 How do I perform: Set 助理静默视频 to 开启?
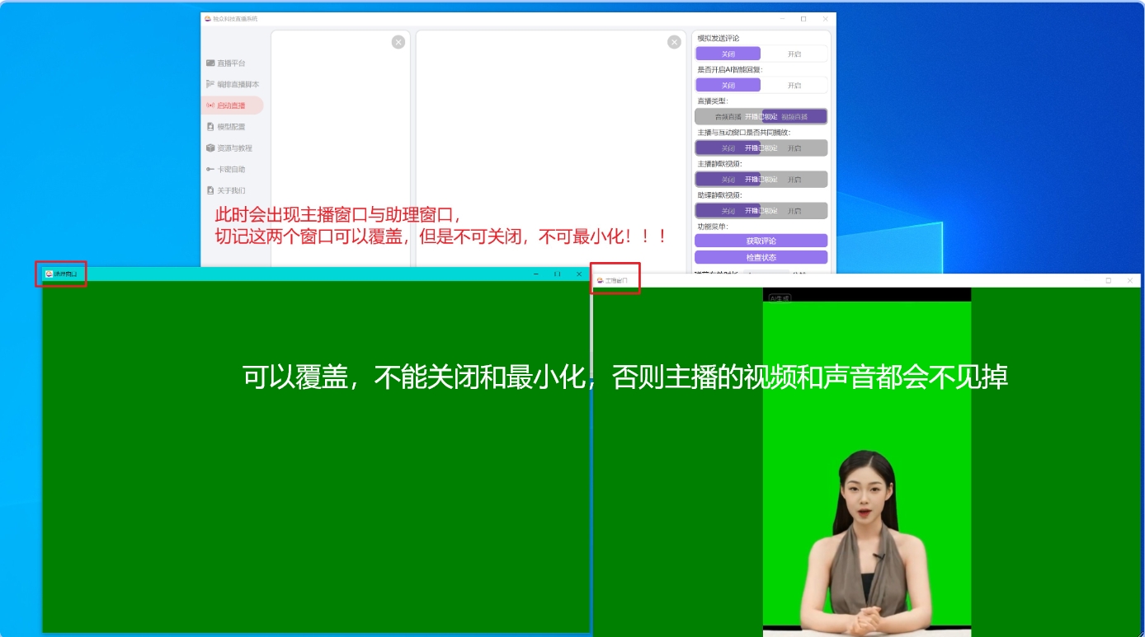pyautogui.click(x=794, y=210)
